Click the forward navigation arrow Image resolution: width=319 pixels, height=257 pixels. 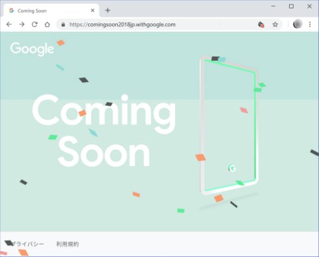tap(21, 24)
